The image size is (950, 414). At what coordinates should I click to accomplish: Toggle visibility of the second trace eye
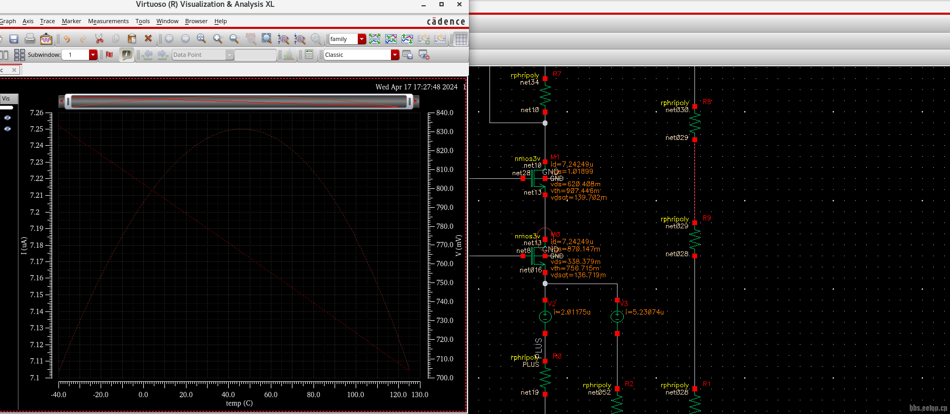pos(7,129)
